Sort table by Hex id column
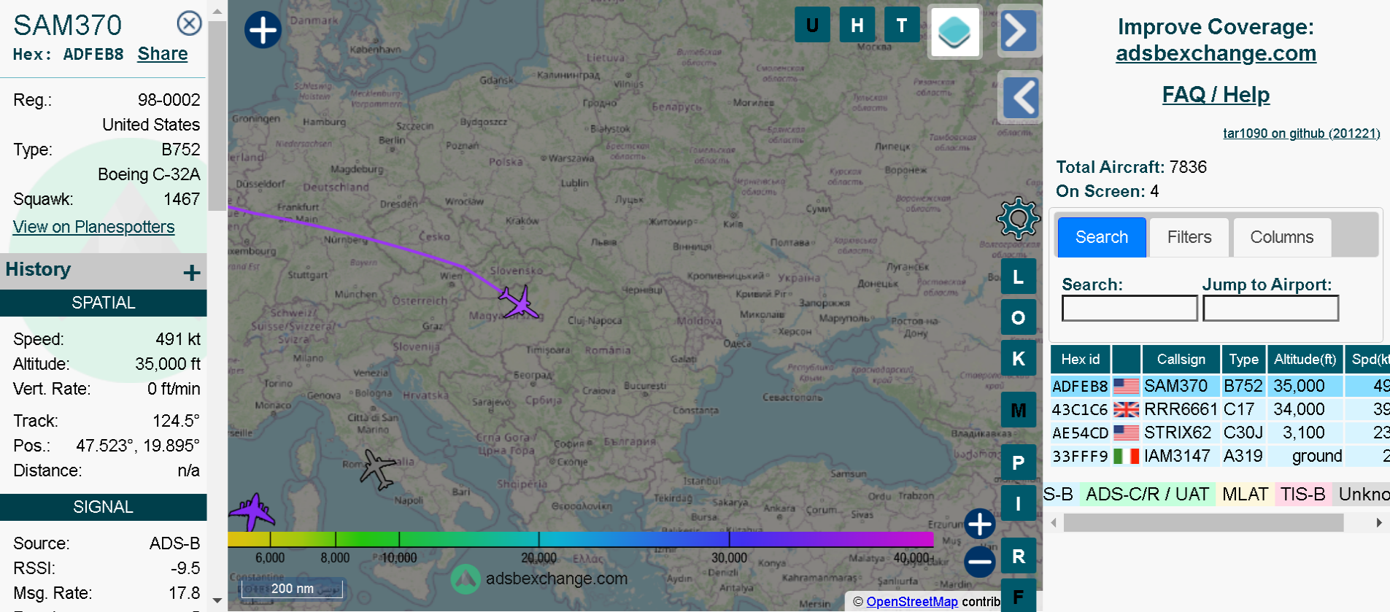The width and height of the screenshot is (1390, 612). coord(1080,359)
